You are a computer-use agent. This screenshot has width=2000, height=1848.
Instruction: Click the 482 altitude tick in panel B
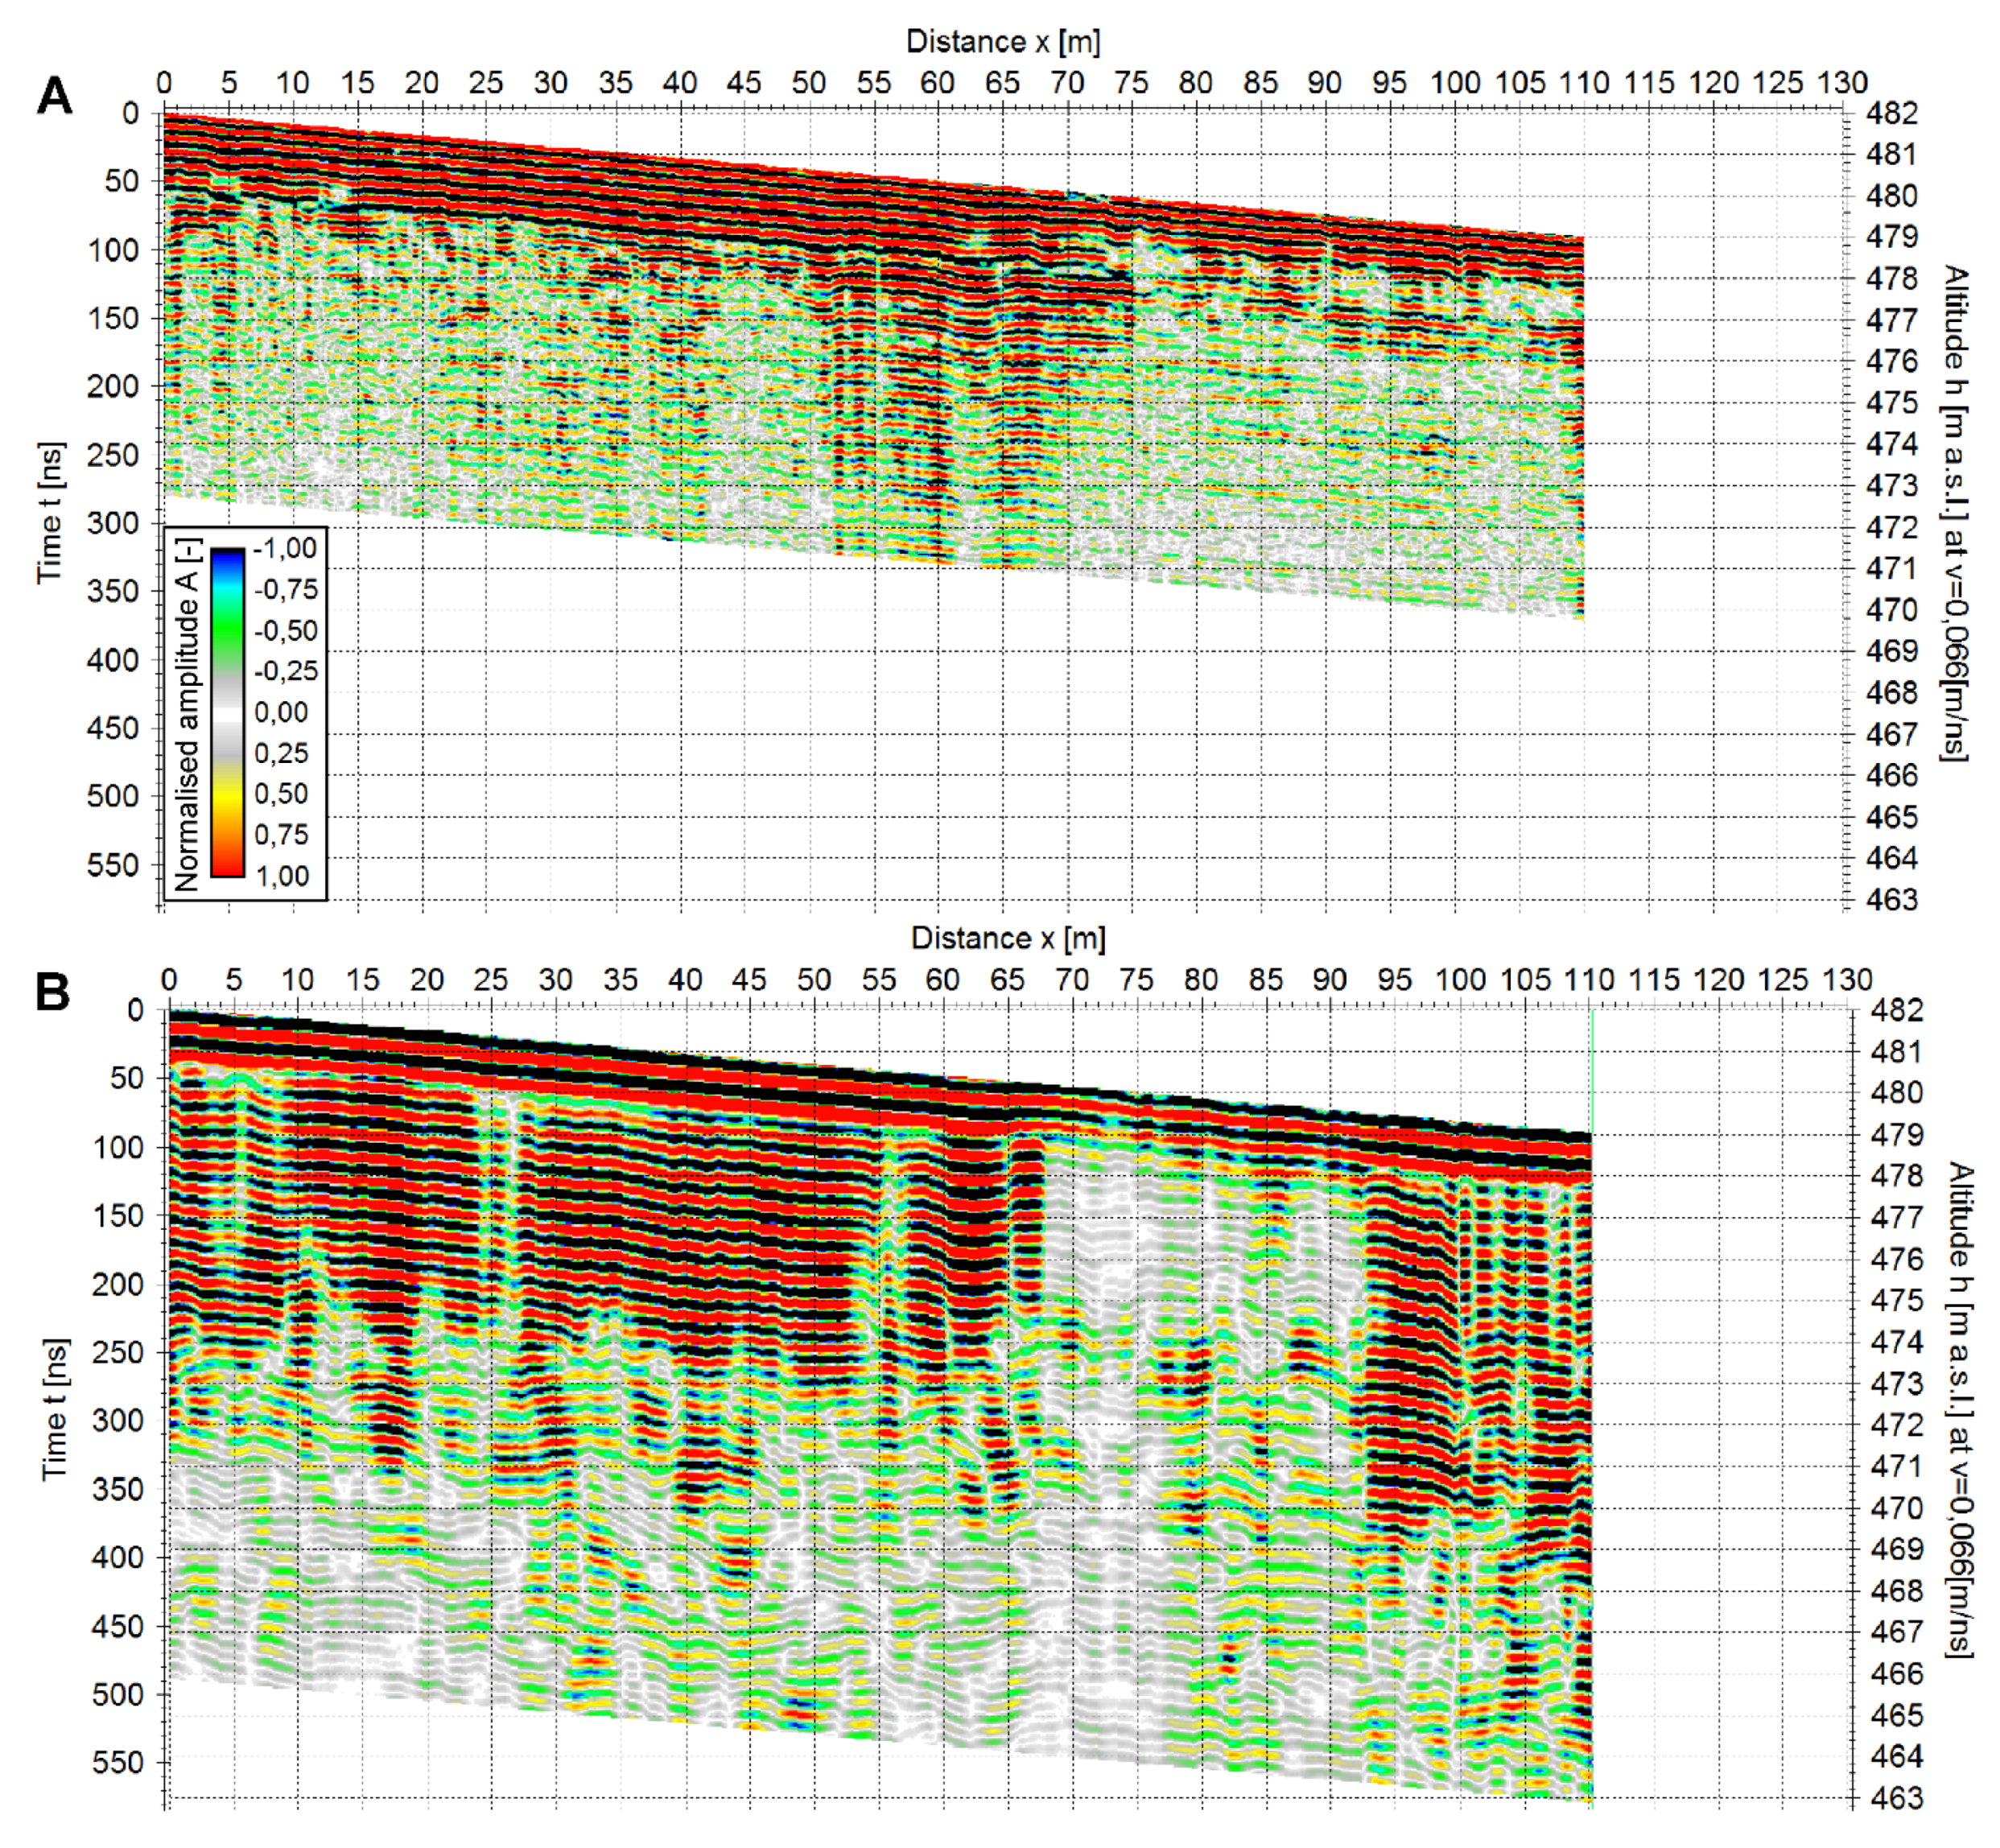pyautogui.click(x=1896, y=1010)
